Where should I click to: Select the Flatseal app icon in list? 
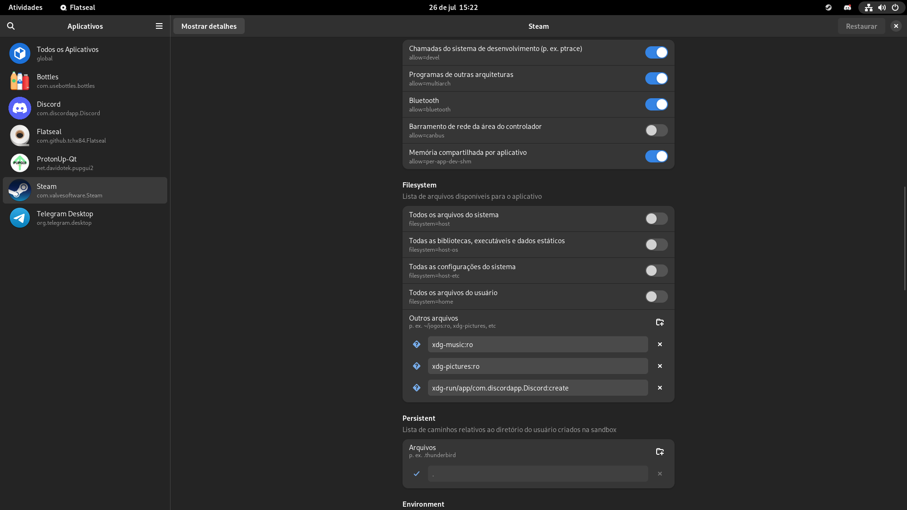[20, 136]
